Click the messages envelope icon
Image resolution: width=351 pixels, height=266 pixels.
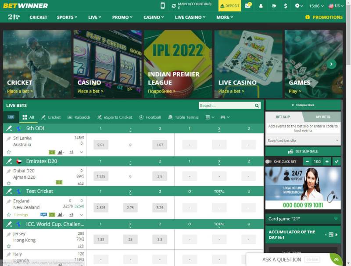coord(248,6)
